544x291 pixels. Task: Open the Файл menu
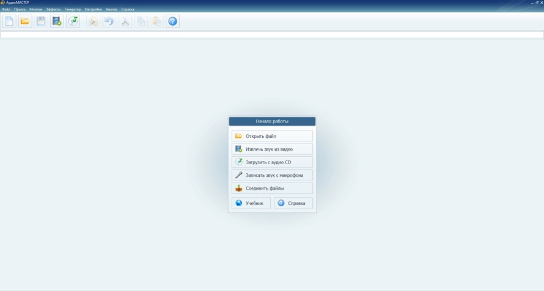point(6,9)
